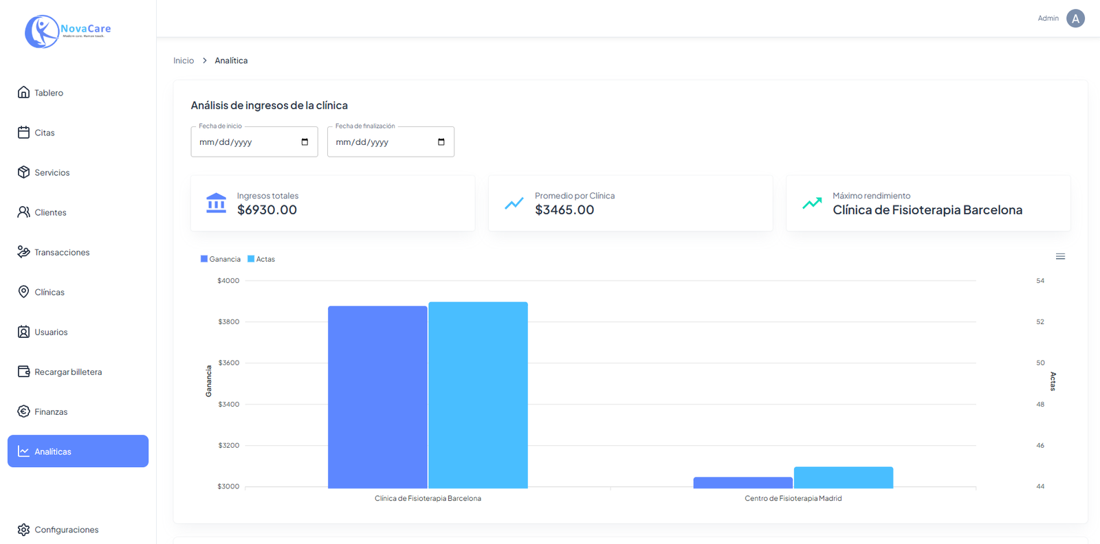Open the Finanzas sidebar item
Viewport: 1100px width, 544px height.
pyautogui.click(x=51, y=411)
